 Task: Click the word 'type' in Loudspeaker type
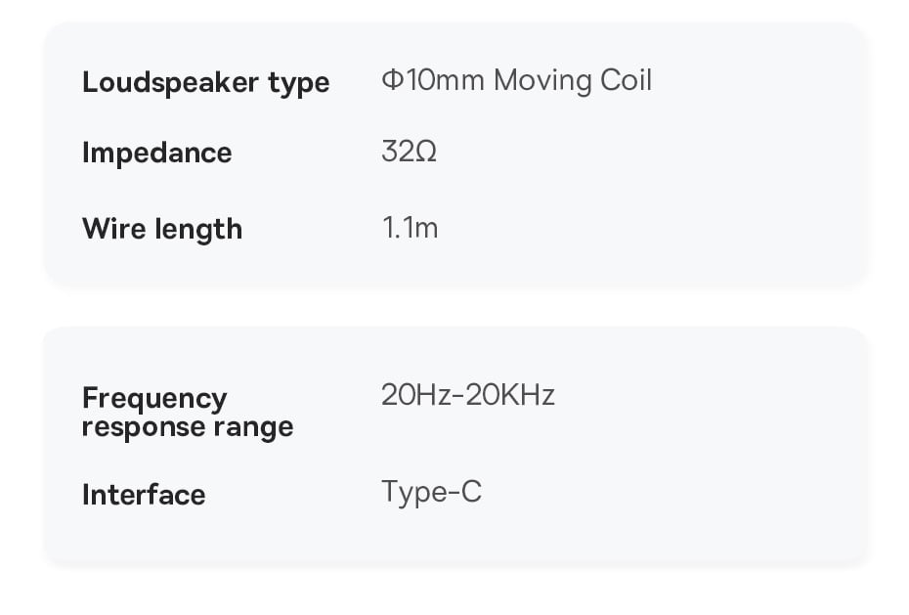pyautogui.click(x=299, y=85)
